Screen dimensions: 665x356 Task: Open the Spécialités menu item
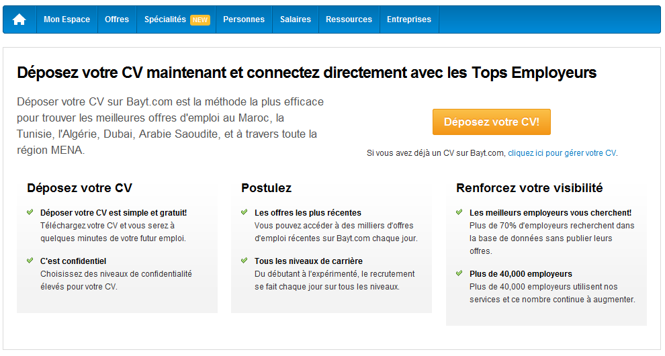165,19
